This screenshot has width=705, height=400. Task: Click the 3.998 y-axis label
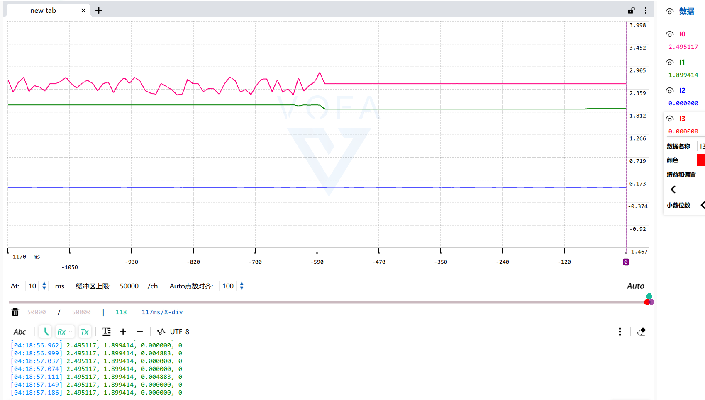[x=638, y=25]
